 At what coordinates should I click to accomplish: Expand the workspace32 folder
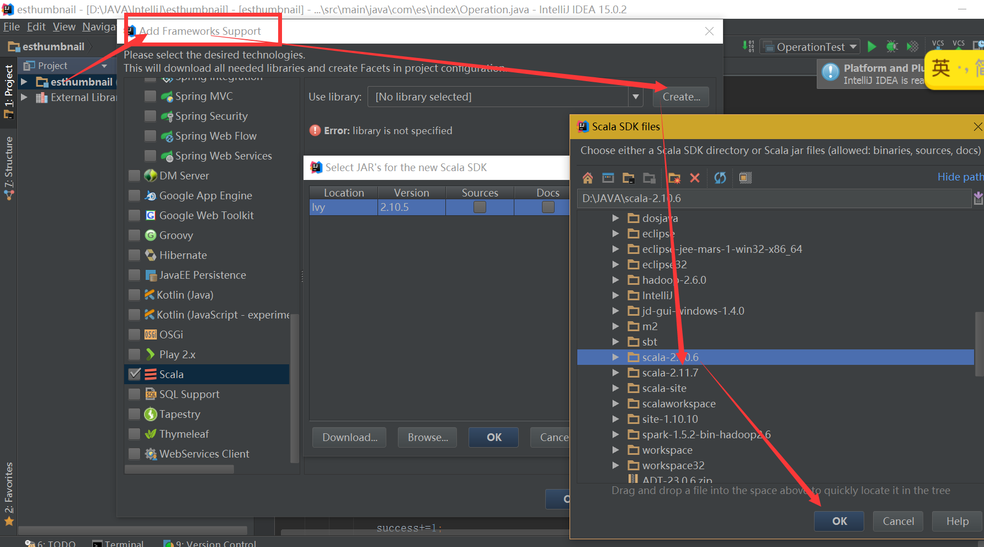click(615, 465)
